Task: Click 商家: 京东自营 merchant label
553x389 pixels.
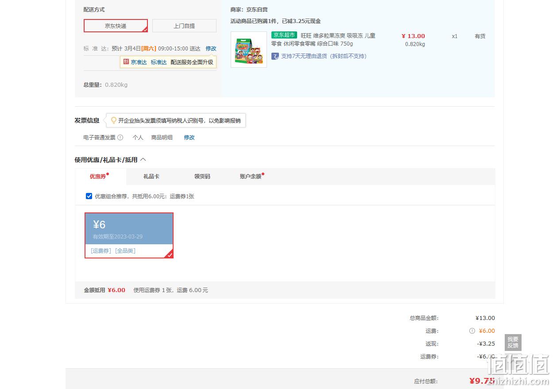Action: 249,10
